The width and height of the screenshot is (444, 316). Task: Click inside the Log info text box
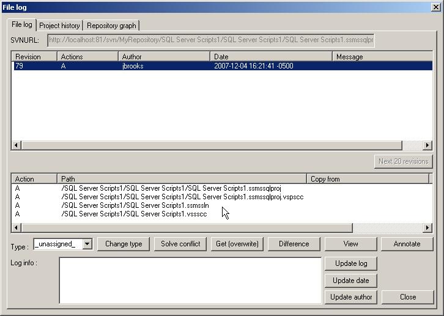click(190, 280)
